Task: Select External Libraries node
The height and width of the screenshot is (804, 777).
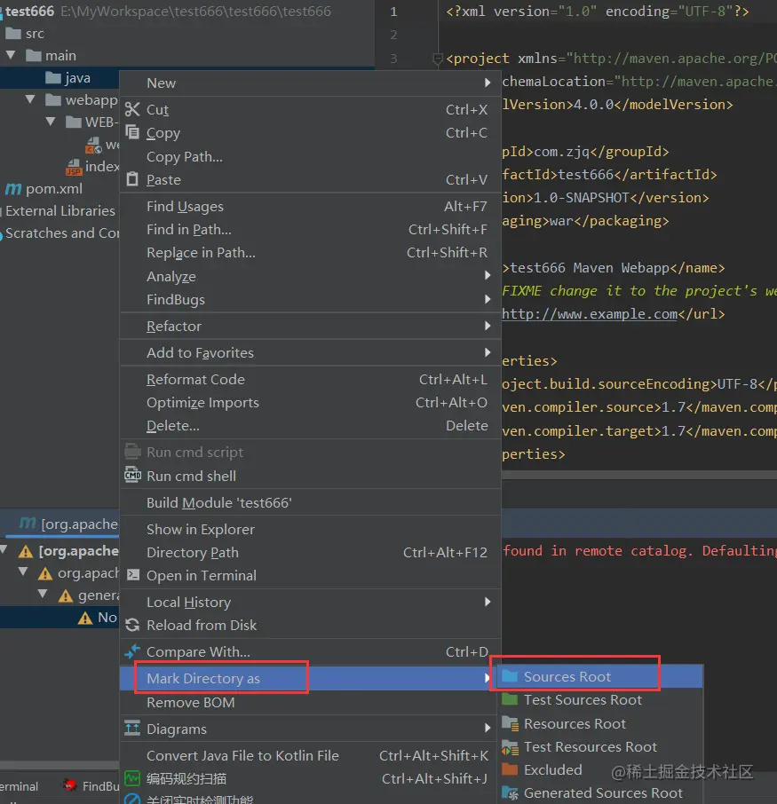Action: click(x=60, y=210)
